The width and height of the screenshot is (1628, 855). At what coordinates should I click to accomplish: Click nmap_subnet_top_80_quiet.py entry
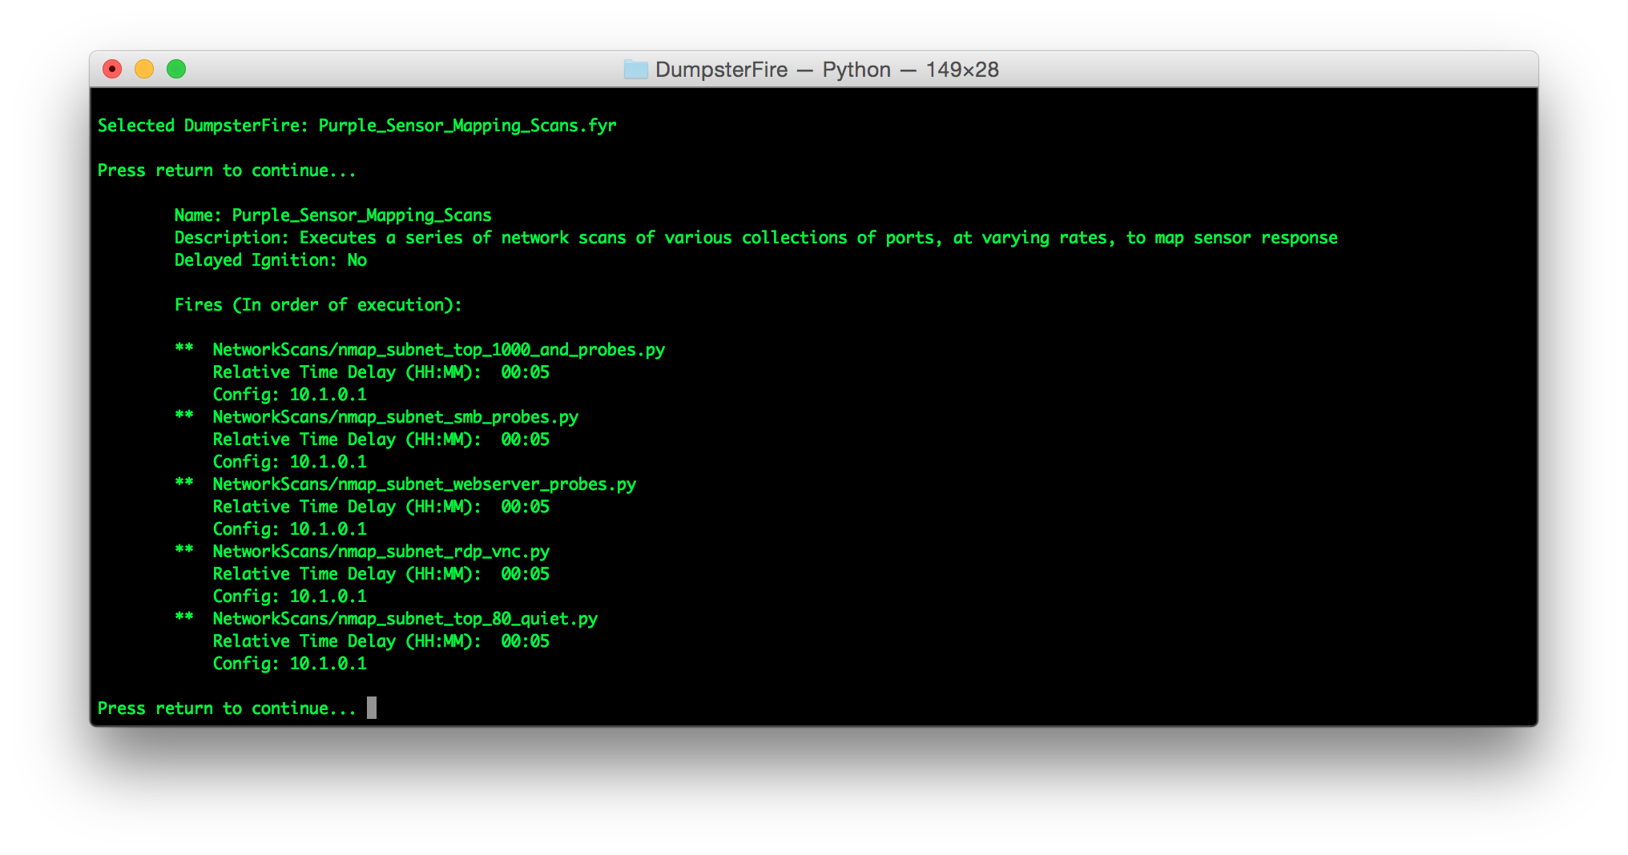(405, 619)
